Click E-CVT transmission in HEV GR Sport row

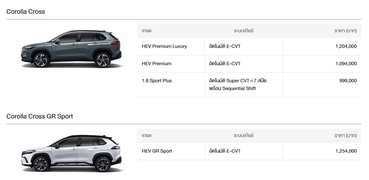click(x=225, y=151)
